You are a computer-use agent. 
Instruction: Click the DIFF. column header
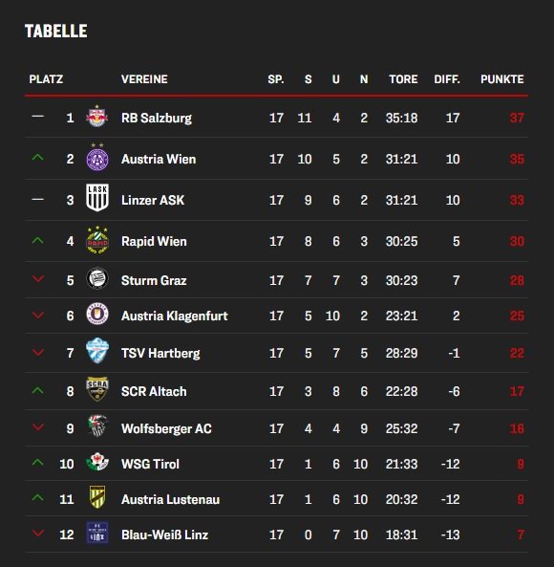coord(447,79)
